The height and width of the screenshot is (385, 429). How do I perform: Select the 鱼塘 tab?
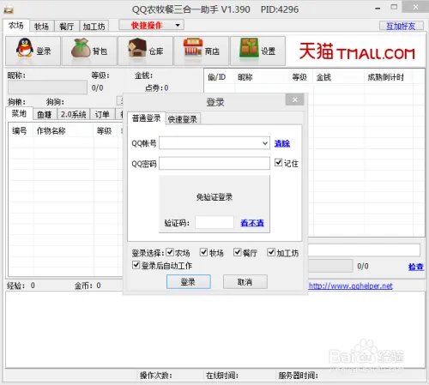[x=45, y=114]
